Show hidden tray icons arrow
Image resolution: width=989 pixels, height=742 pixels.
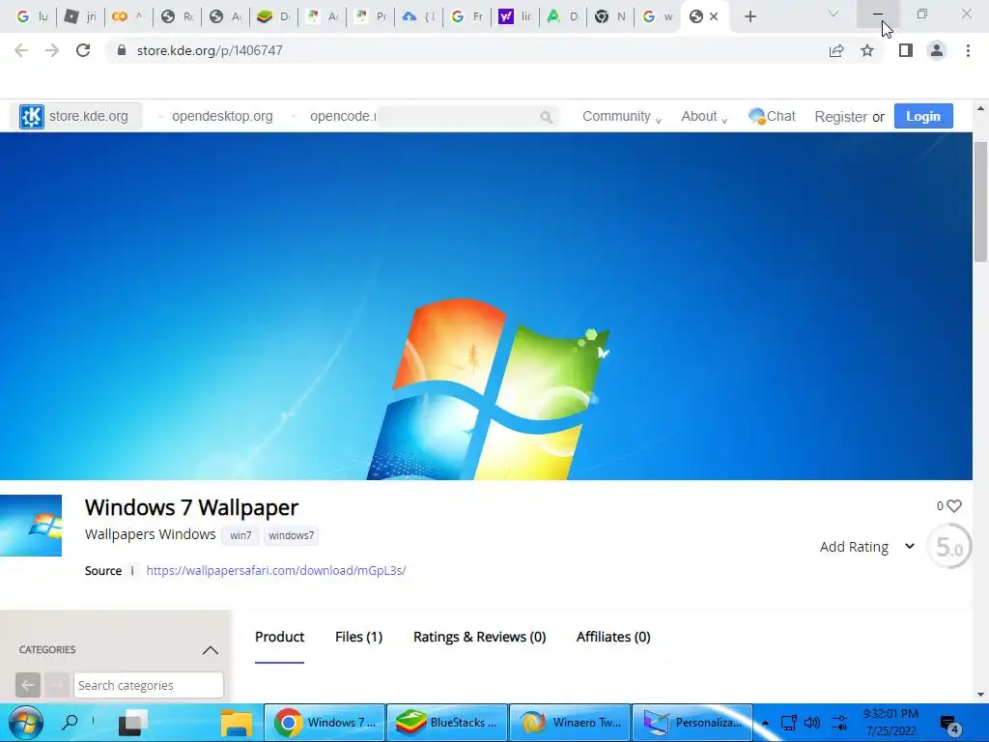765,723
